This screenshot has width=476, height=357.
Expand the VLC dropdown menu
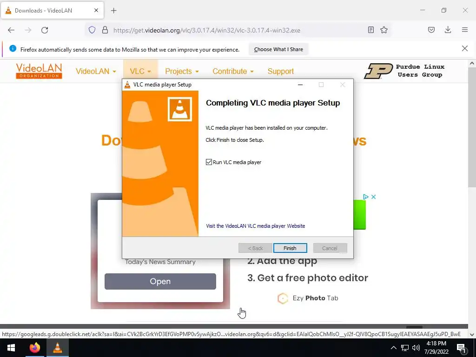point(140,71)
